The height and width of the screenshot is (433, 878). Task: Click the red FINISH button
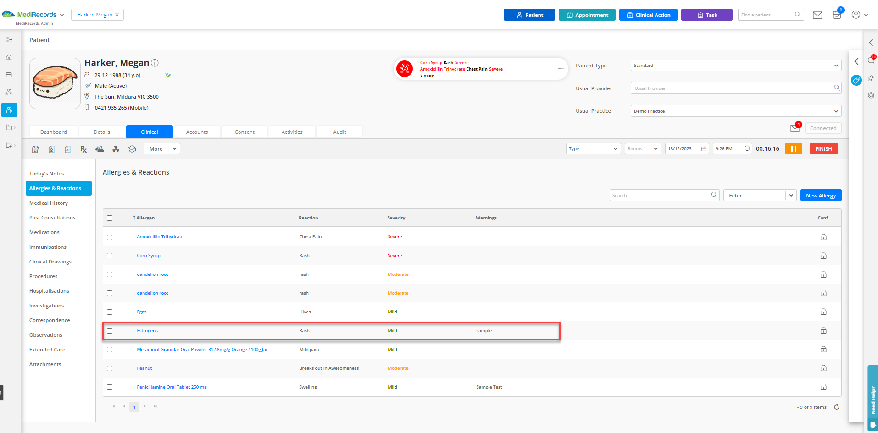[x=823, y=149]
